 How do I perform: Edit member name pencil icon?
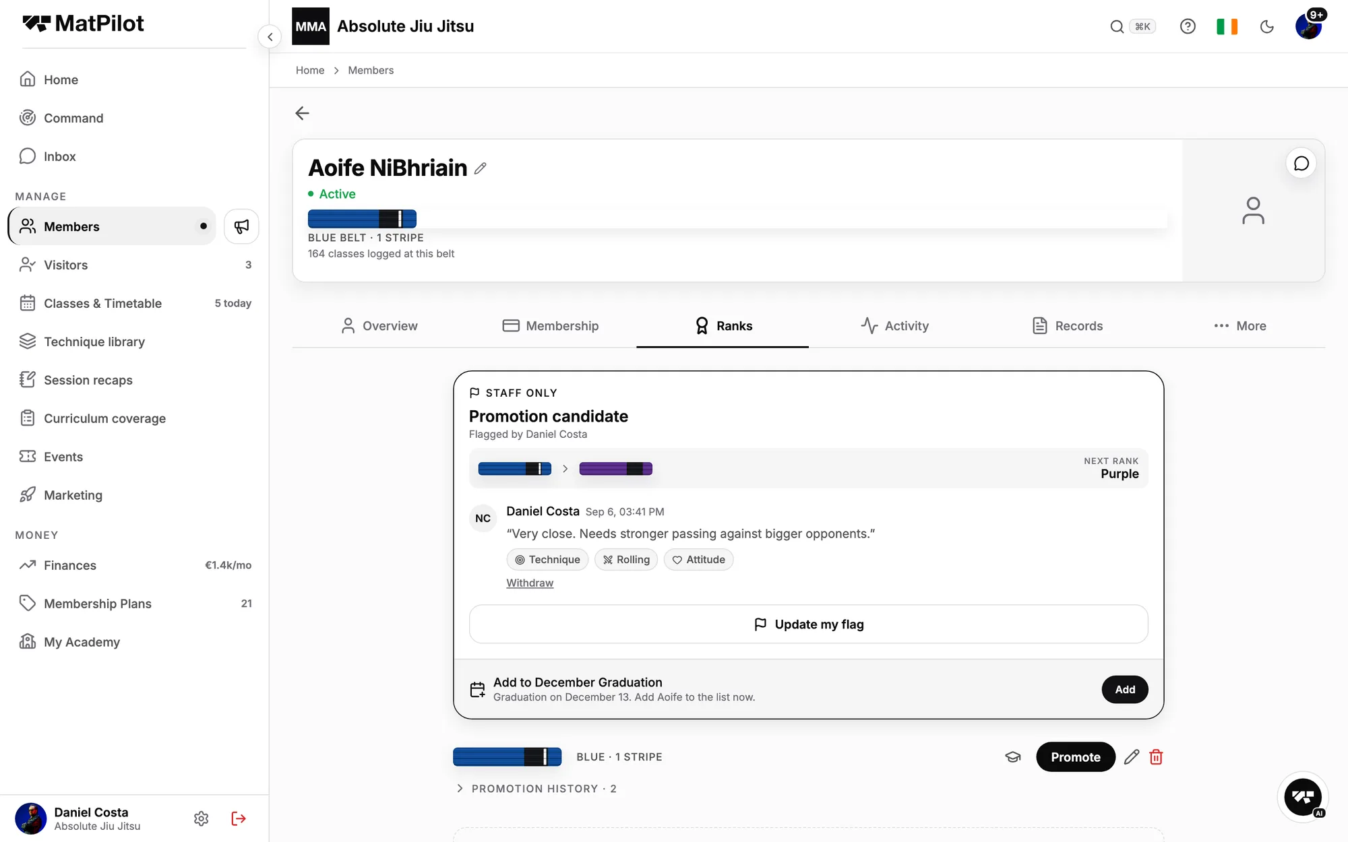[x=481, y=168]
